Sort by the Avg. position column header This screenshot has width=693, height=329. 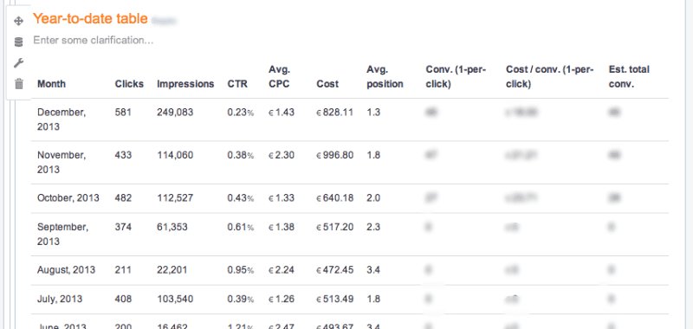tap(385, 77)
